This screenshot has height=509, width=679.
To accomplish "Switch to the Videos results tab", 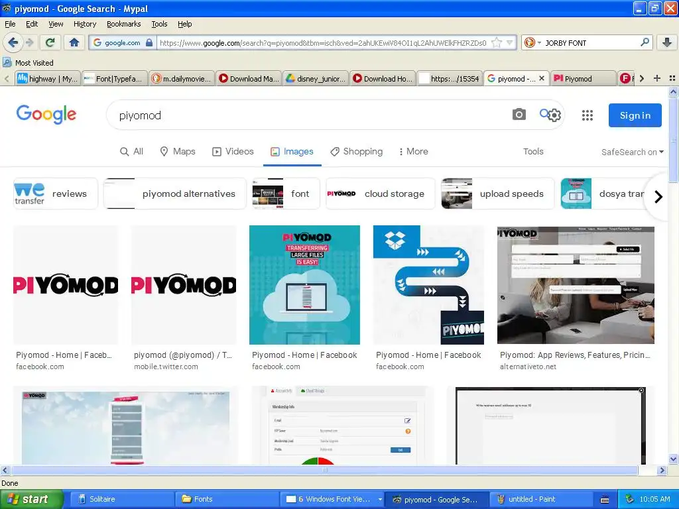I will [x=233, y=152].
